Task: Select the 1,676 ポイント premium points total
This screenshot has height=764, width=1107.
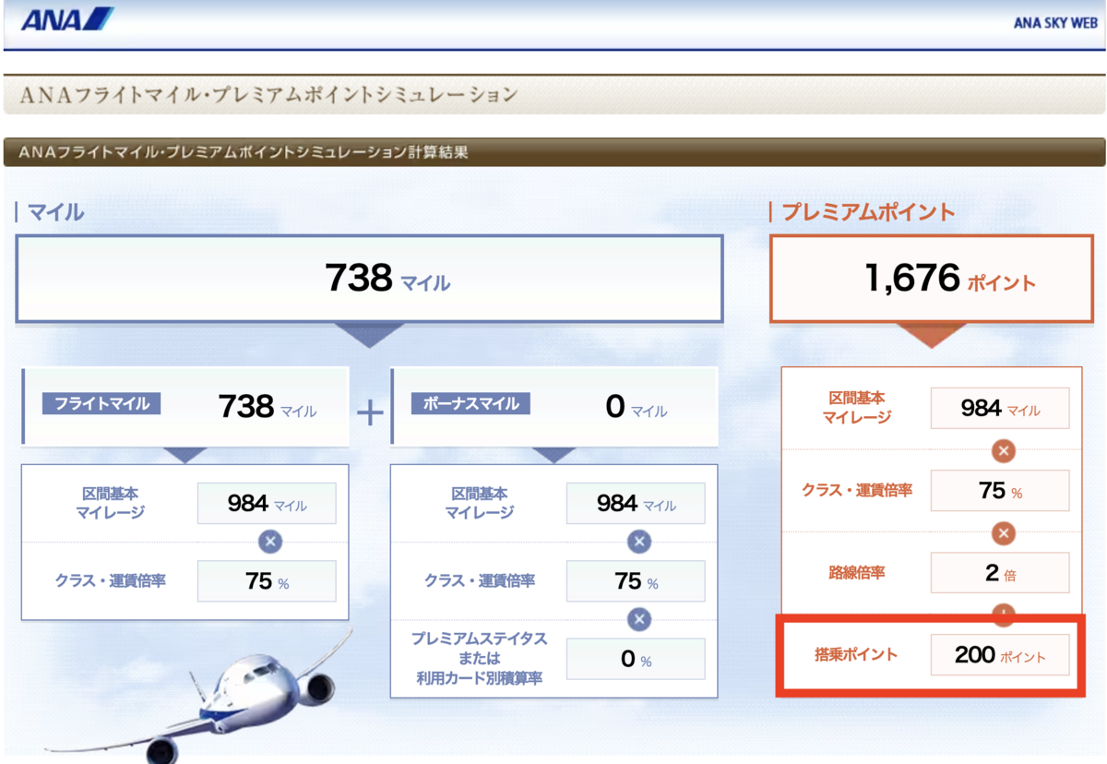Action: tap(932, 279)
